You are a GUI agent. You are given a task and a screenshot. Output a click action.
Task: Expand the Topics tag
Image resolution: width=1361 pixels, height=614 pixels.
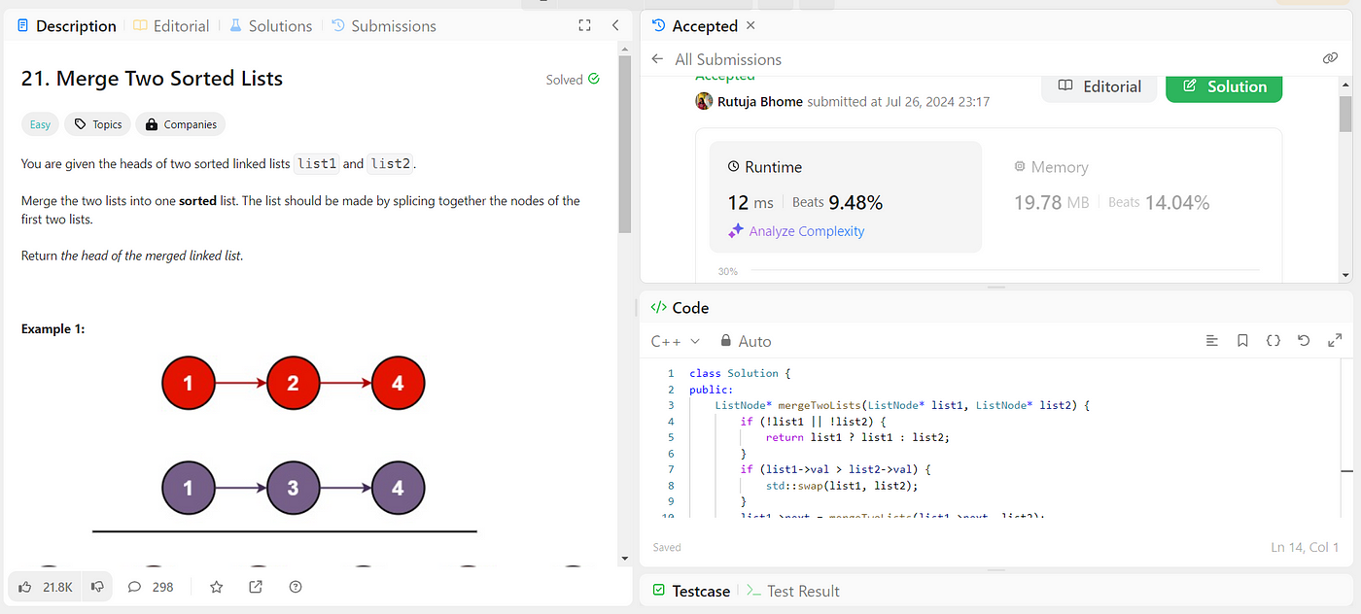[96, 124]
